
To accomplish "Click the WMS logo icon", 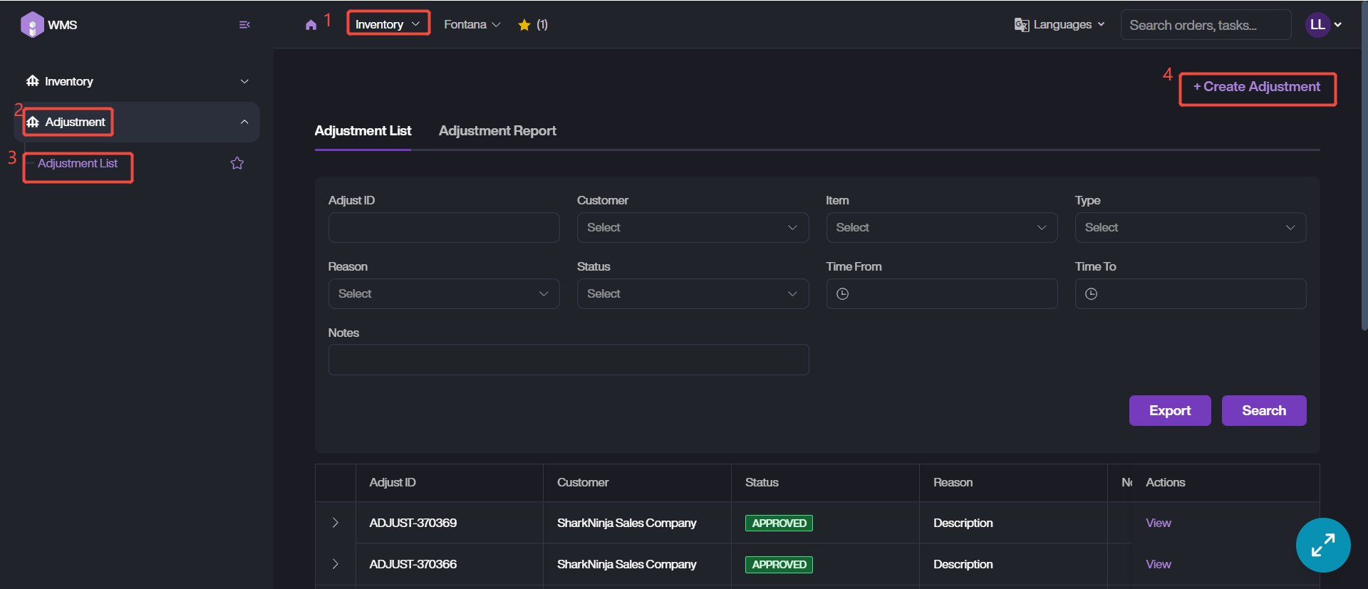I will pos(32,25).
